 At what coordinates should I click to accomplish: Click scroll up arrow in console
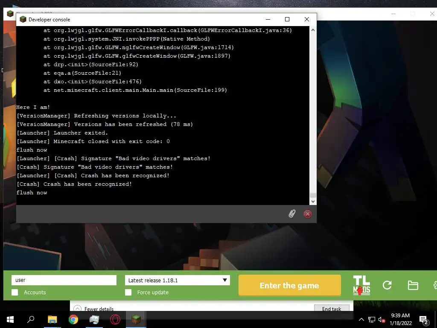(x=313, y=30)
